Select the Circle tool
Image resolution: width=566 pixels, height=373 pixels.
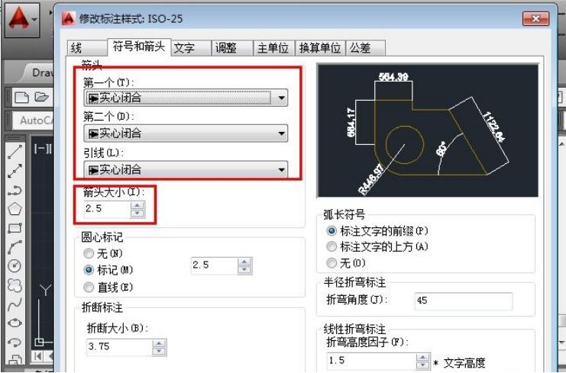(15, 266)
